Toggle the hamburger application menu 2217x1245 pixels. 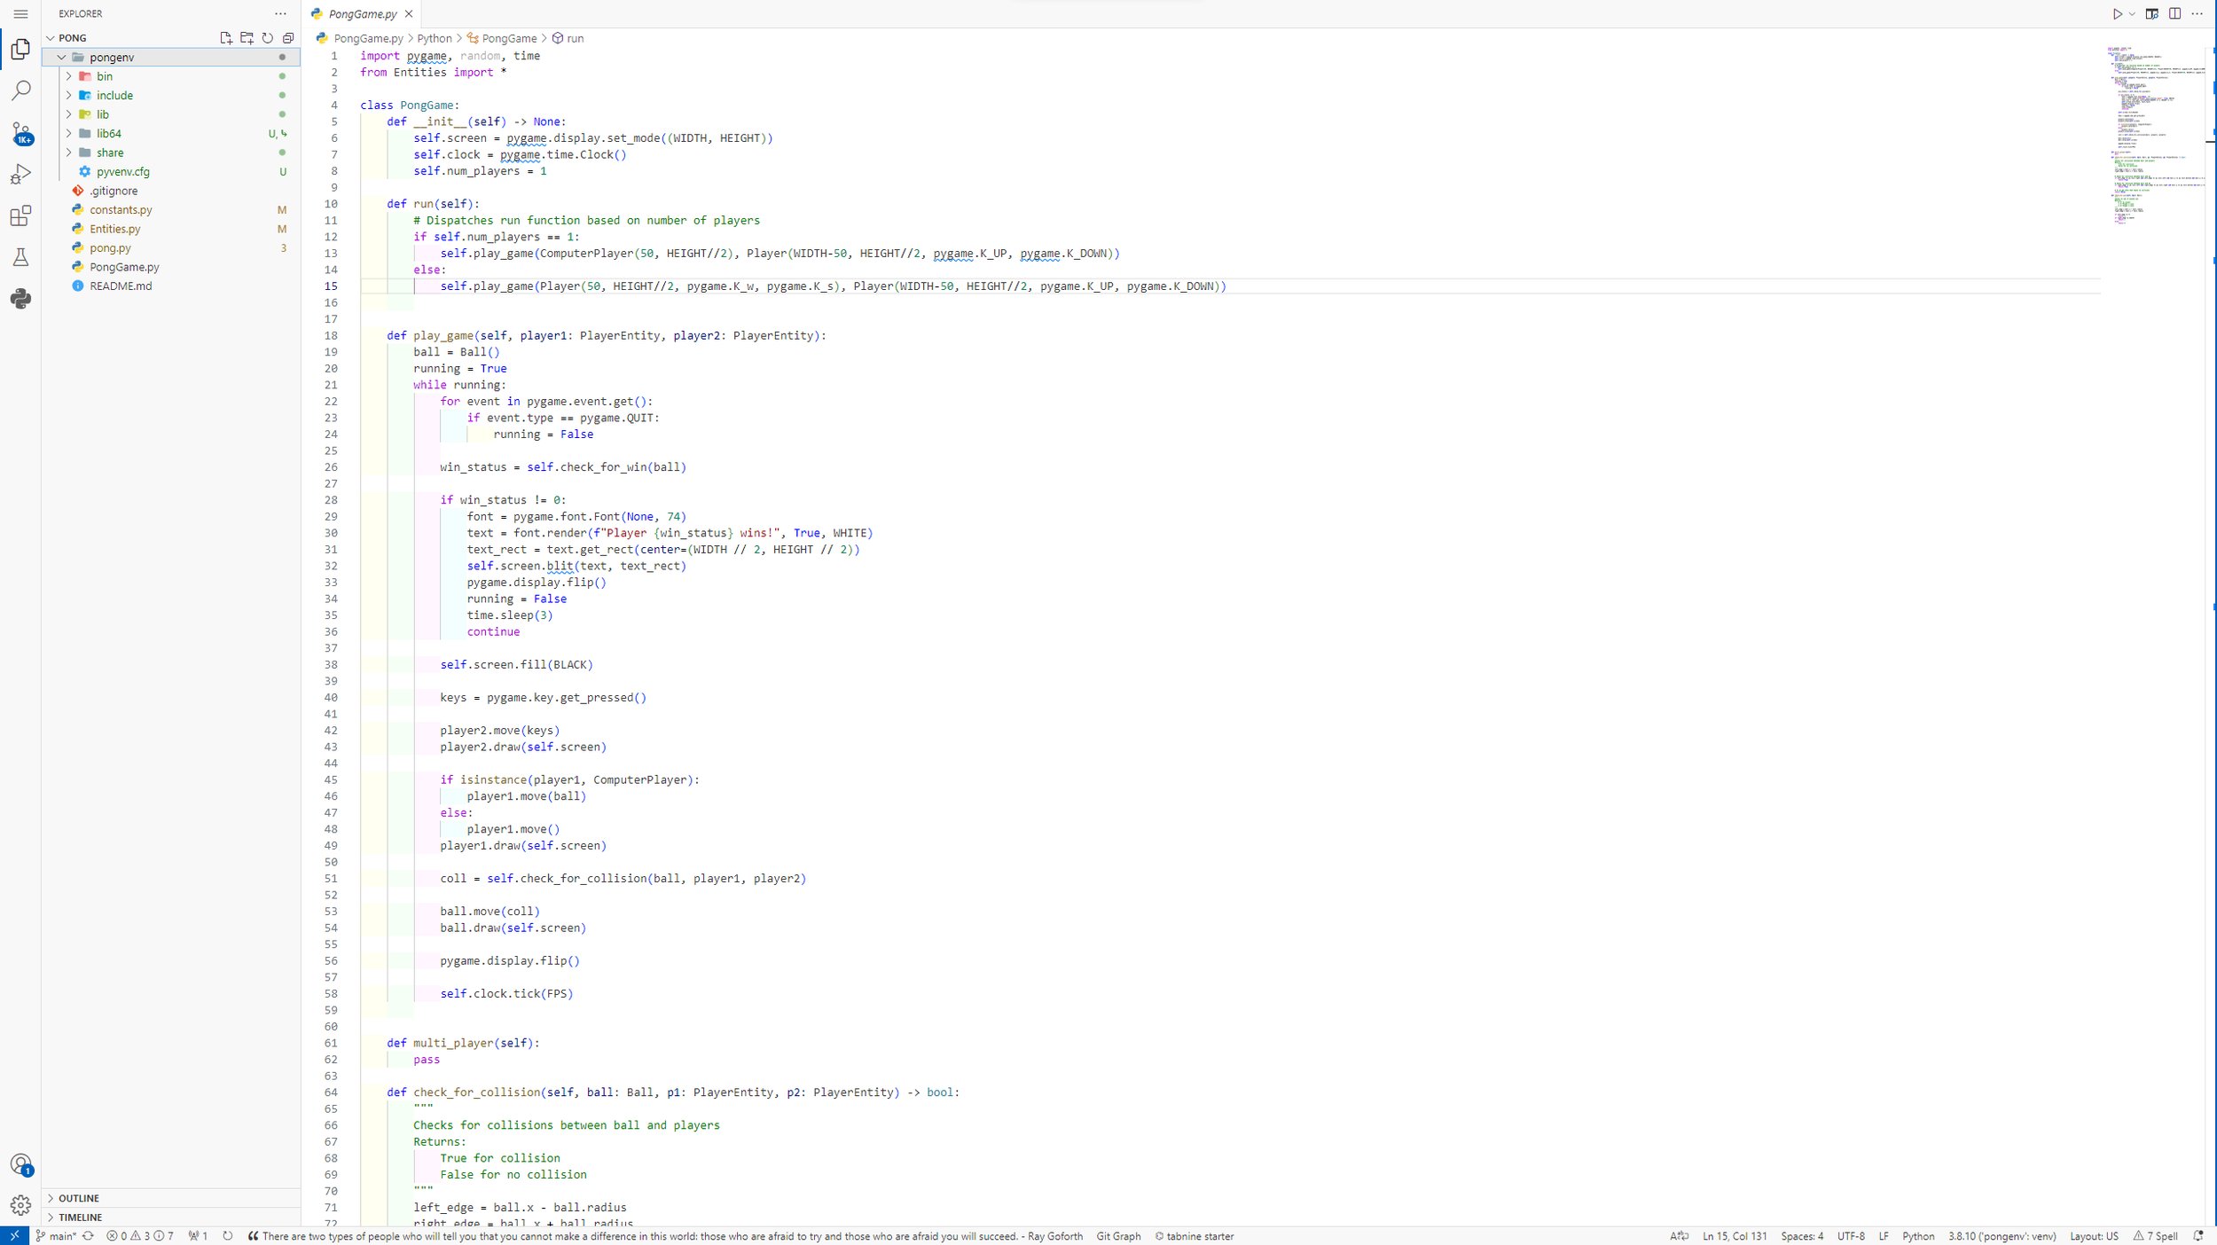tap(20, 14)
